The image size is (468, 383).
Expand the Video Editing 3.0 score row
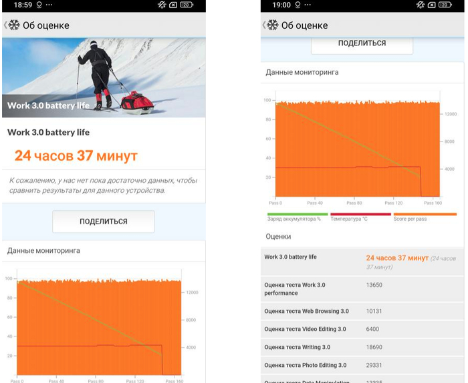pyautogui.click(x=360, y=329)
